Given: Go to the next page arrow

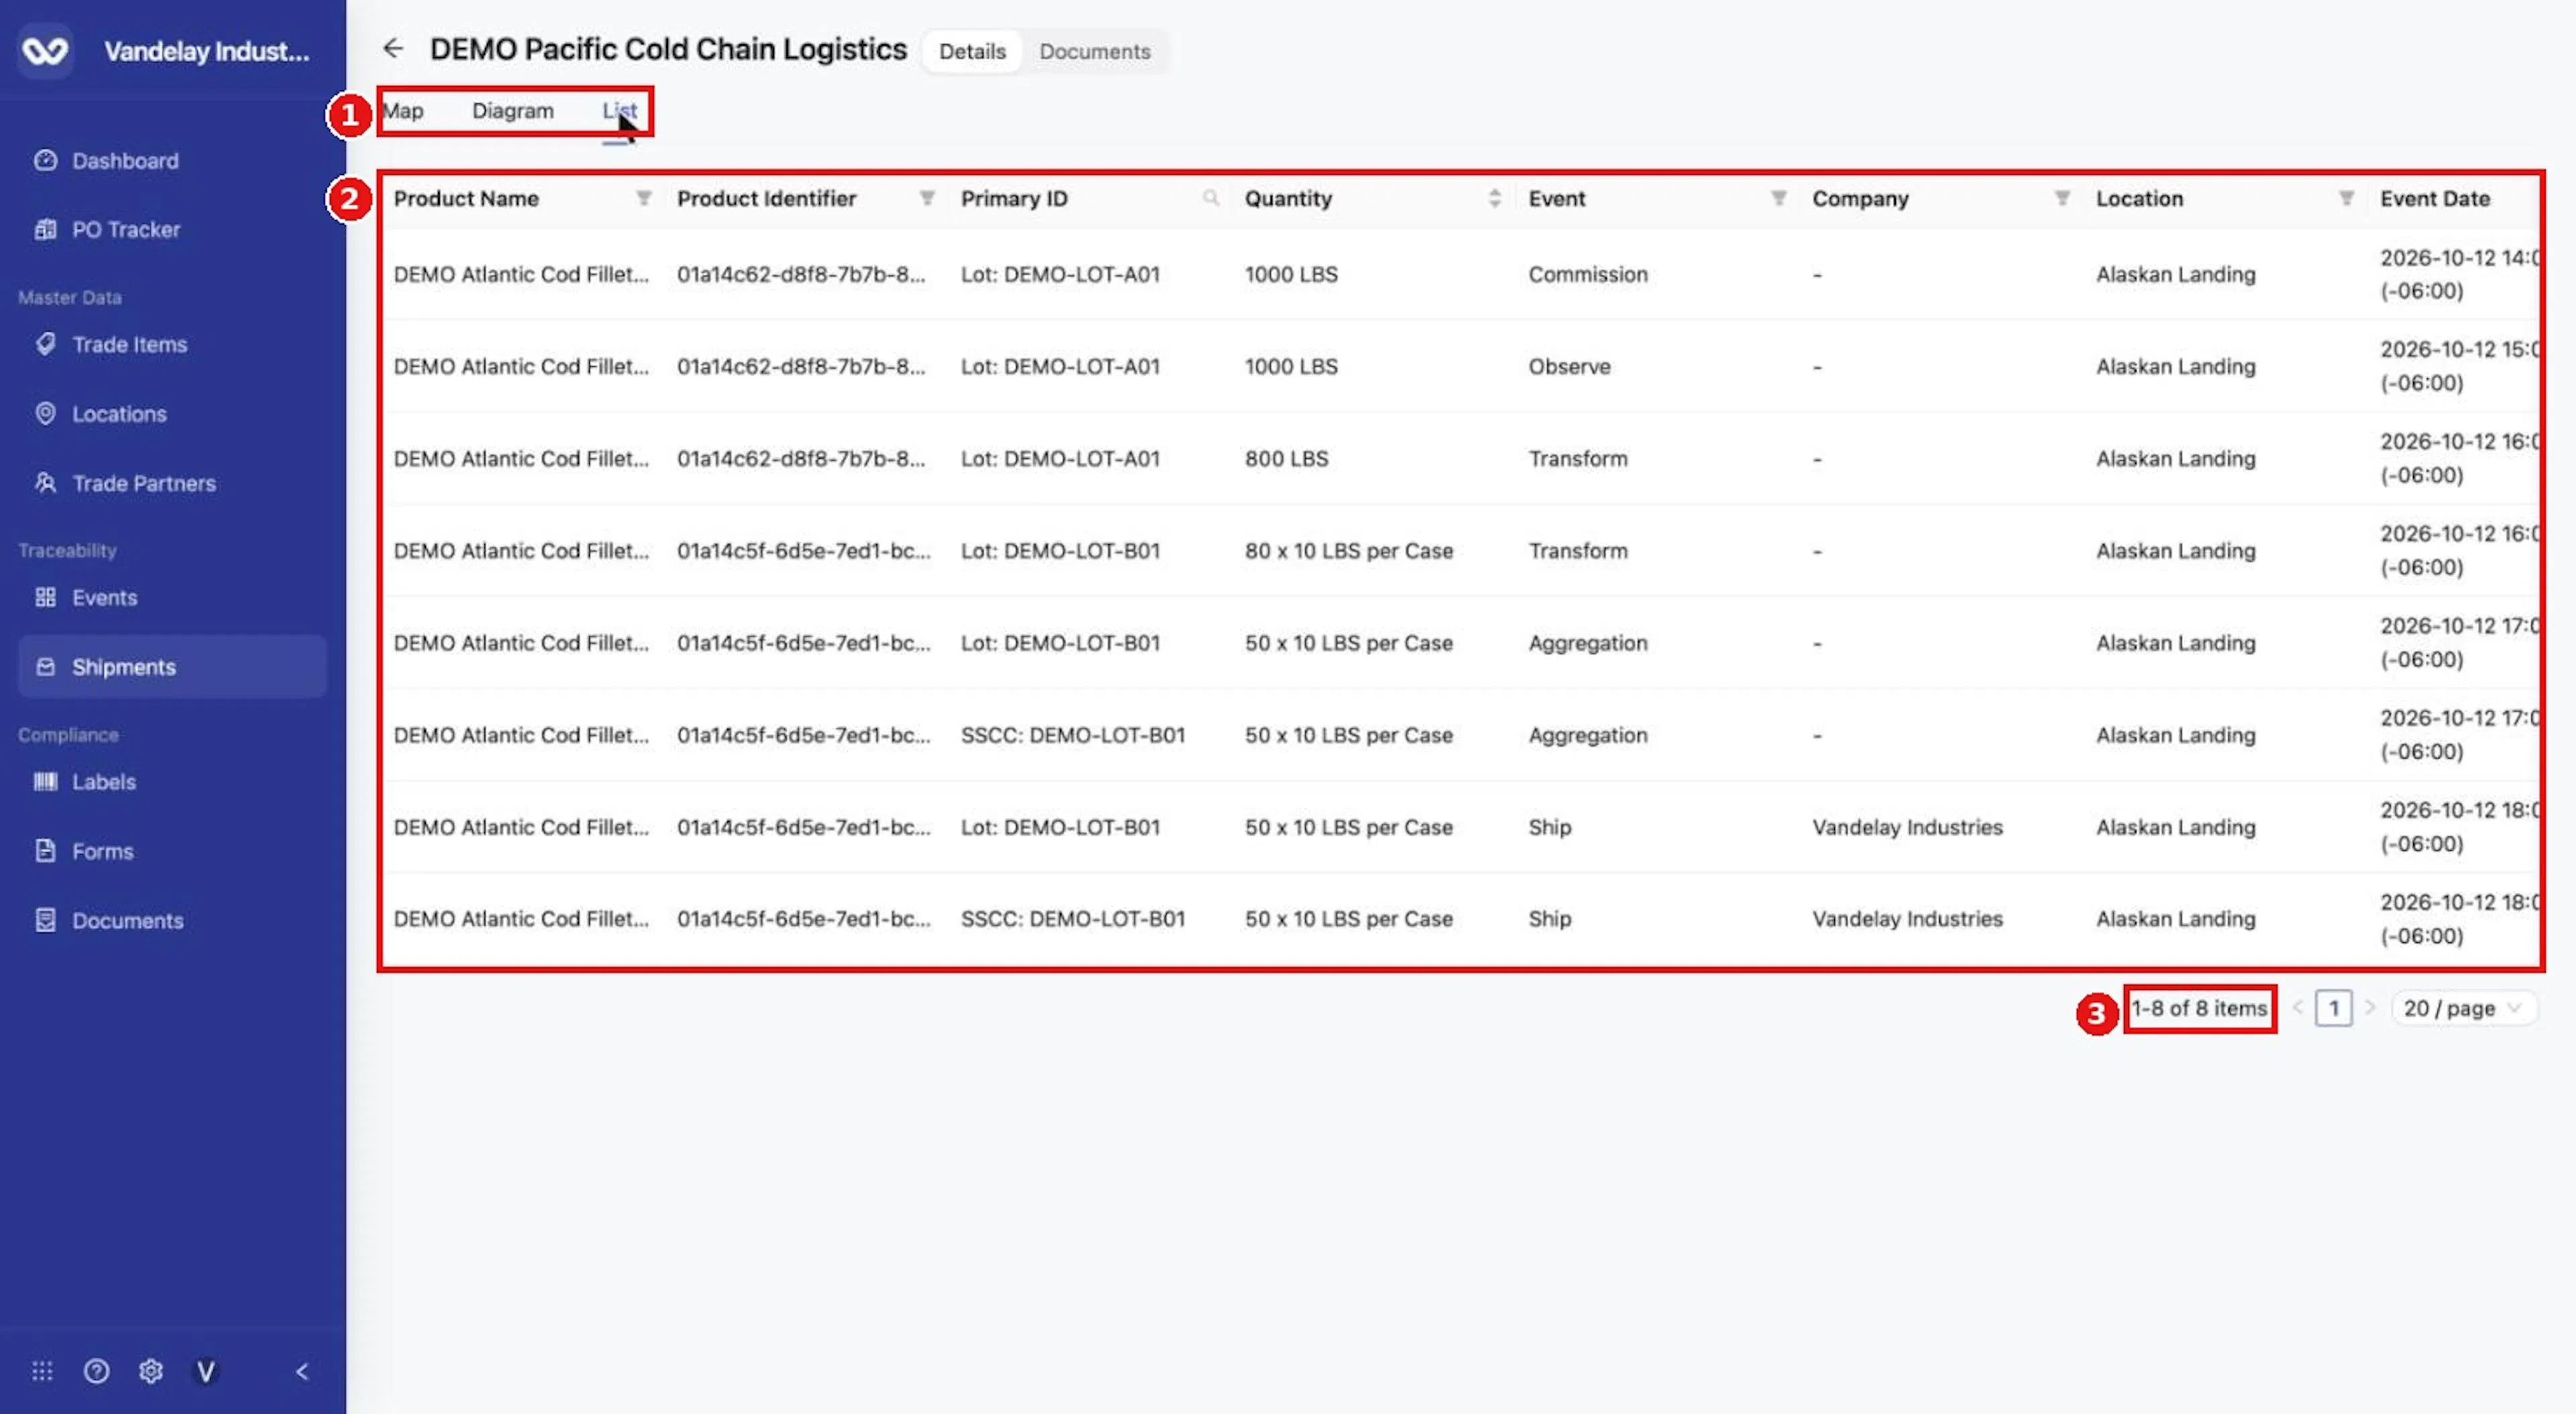Looking at the screenshot, I should click(2369, 1008).
